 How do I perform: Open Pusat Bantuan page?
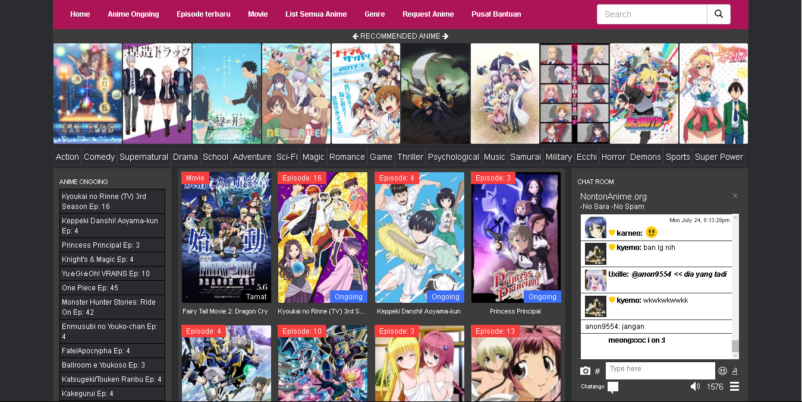(496, 14)
